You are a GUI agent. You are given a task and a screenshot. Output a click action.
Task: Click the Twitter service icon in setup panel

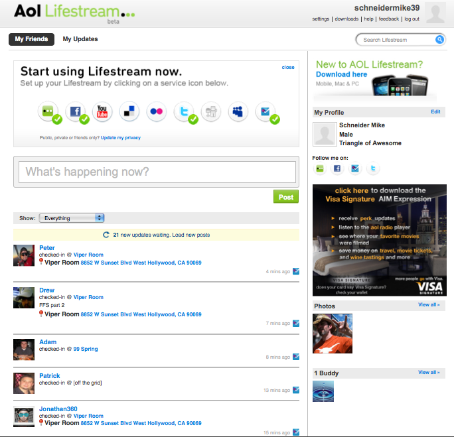point(184,111)
